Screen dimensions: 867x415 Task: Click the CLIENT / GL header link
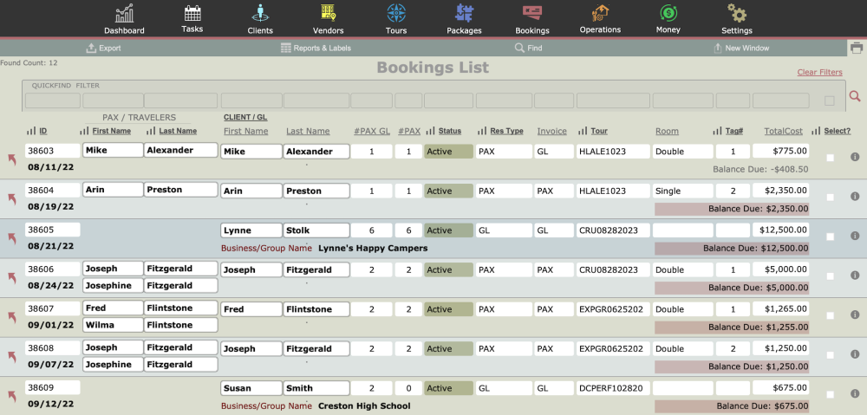click(245, 117)
